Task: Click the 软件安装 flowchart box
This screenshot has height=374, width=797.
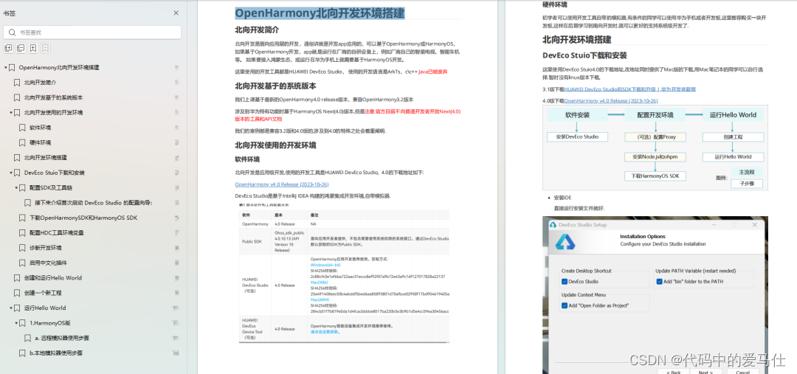Action: (x=577, y=115)
